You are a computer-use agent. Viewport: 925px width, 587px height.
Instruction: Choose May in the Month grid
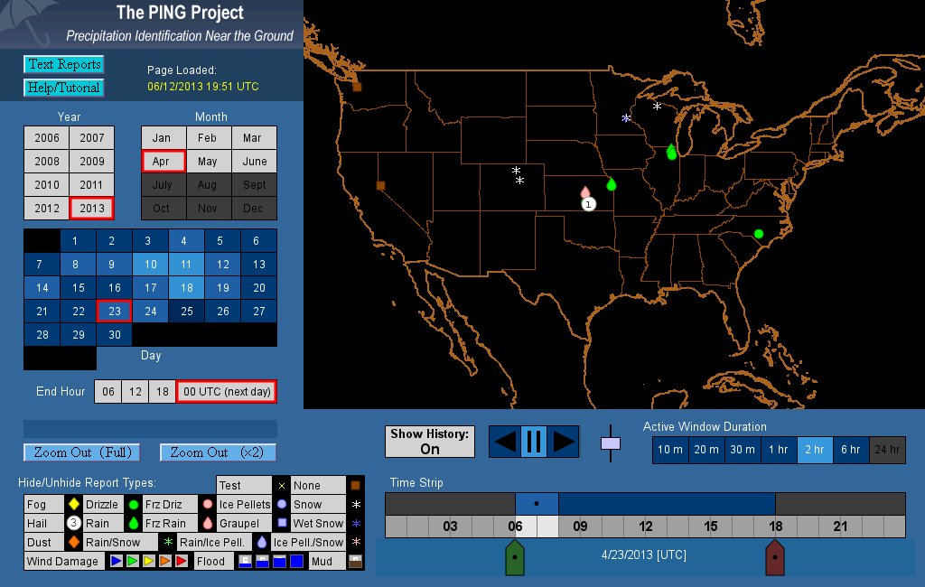208,162
